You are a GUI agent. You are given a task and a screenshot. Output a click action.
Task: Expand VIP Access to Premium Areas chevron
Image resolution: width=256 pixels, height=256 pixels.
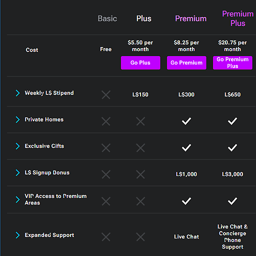[17, 199]
